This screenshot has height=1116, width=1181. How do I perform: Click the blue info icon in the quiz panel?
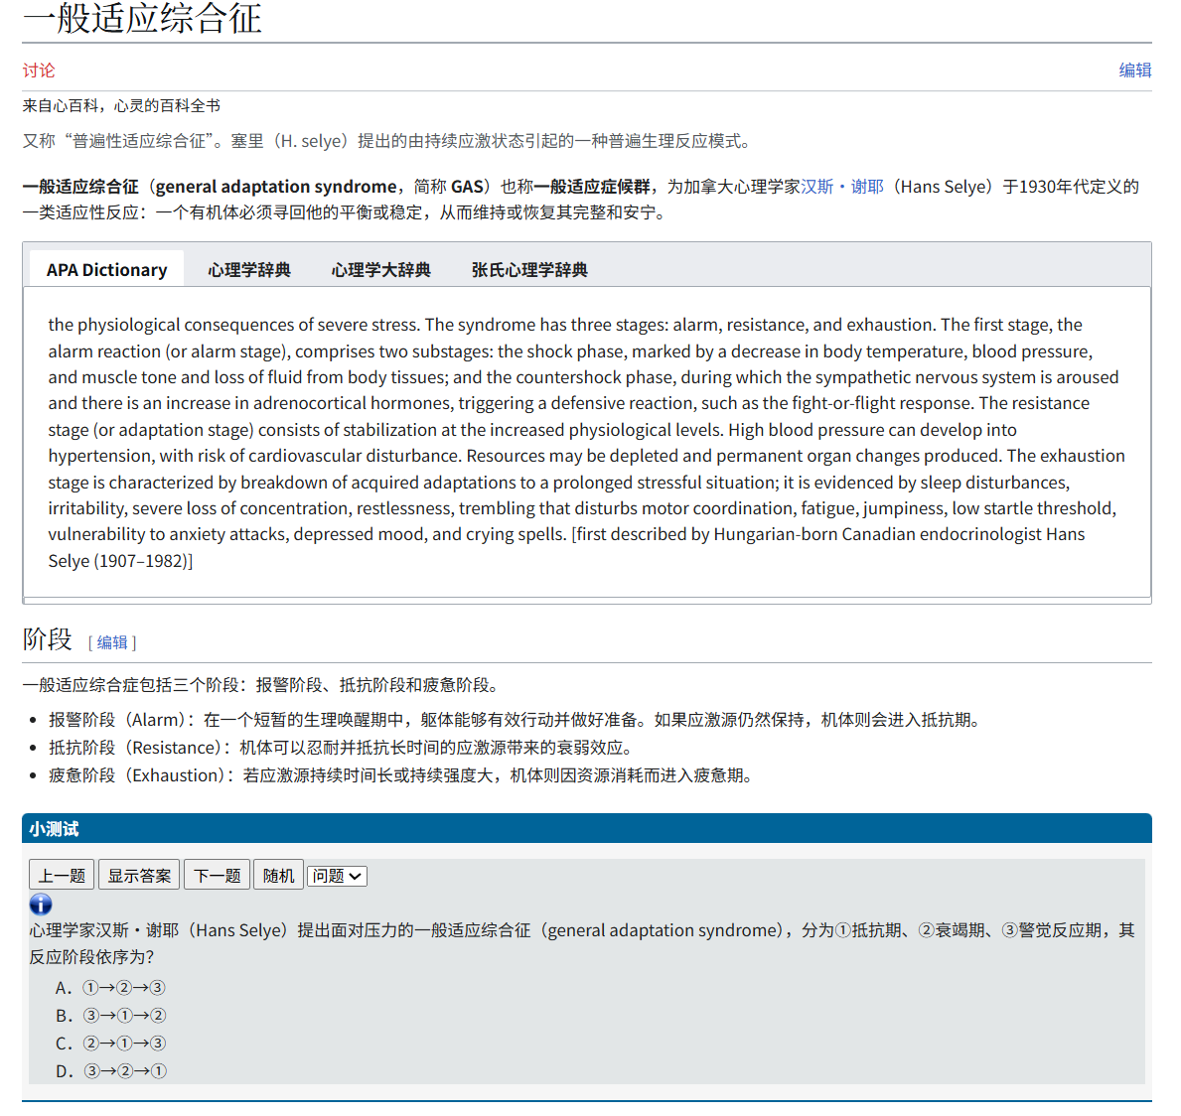pos(40,905)
